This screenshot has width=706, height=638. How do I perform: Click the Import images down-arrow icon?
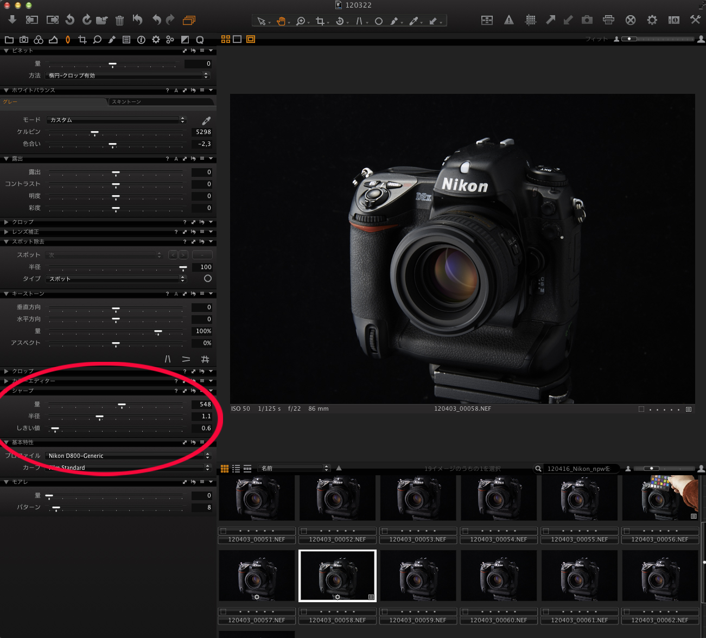12,20
